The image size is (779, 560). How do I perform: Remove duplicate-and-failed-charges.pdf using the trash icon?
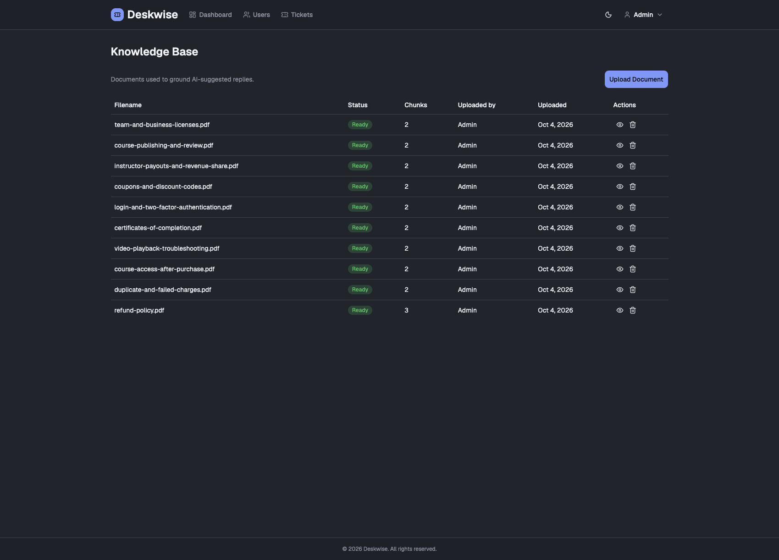633,290
